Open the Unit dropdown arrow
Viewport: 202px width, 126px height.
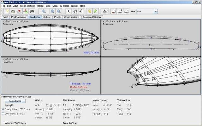(x=156, y=11)
